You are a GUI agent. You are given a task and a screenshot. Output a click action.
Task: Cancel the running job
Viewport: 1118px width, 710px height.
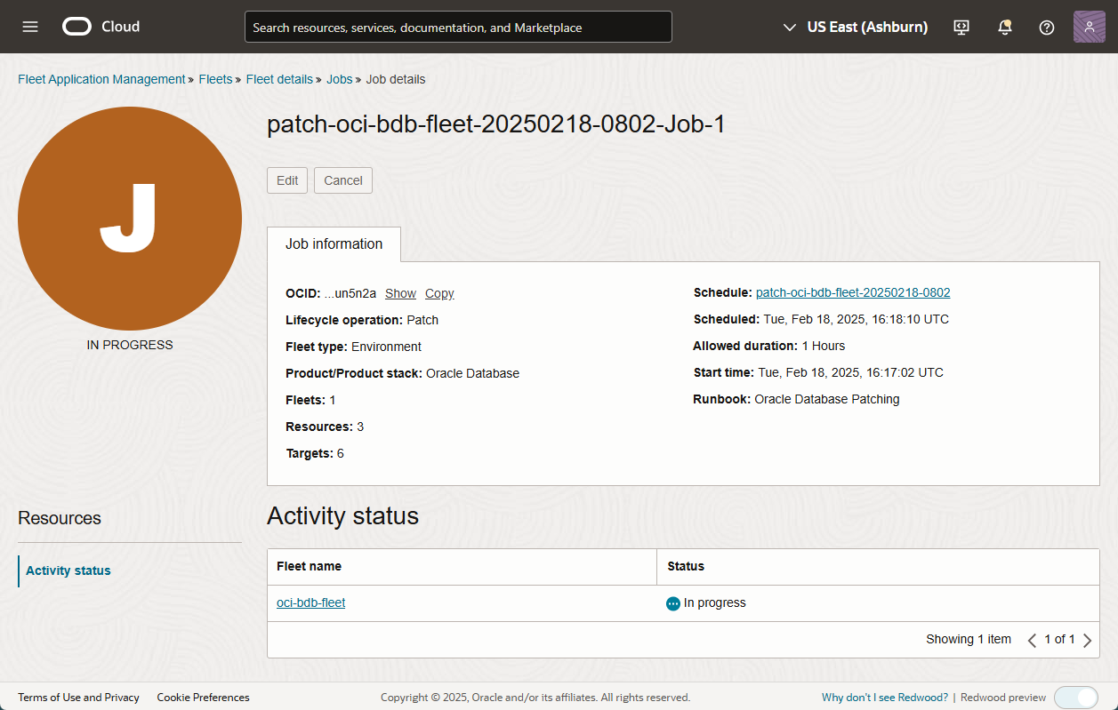pyautogui.click(x=342, y=179)
